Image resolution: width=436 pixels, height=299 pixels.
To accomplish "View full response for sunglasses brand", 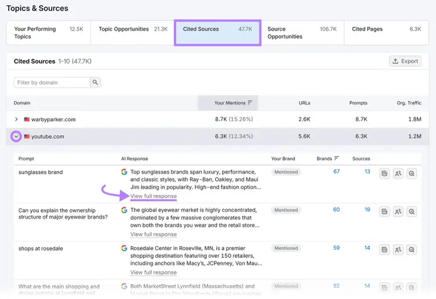I will click(x=153, y=196).
